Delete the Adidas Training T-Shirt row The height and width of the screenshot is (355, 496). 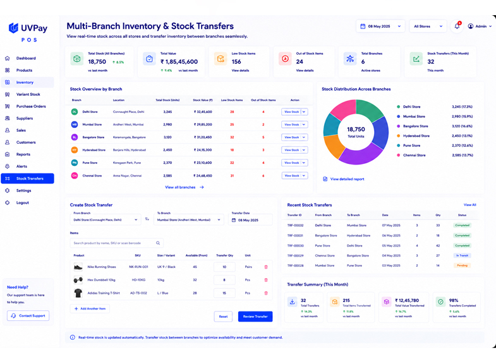(266, 293)
